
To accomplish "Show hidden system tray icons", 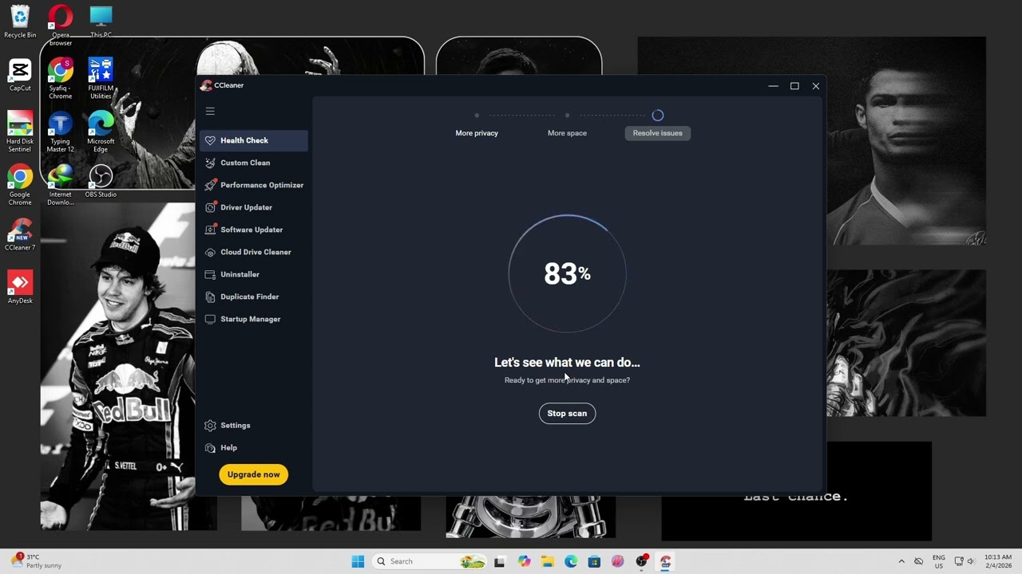I will [901, 561].
